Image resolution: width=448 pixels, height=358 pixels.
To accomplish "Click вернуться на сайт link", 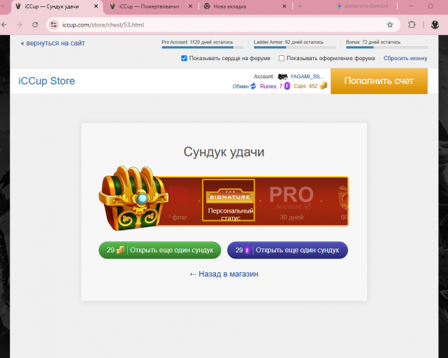I will point(52,43).
